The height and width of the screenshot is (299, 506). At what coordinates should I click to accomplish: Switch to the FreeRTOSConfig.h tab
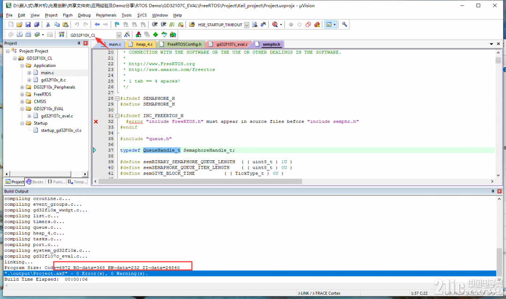tap(181, 44)
